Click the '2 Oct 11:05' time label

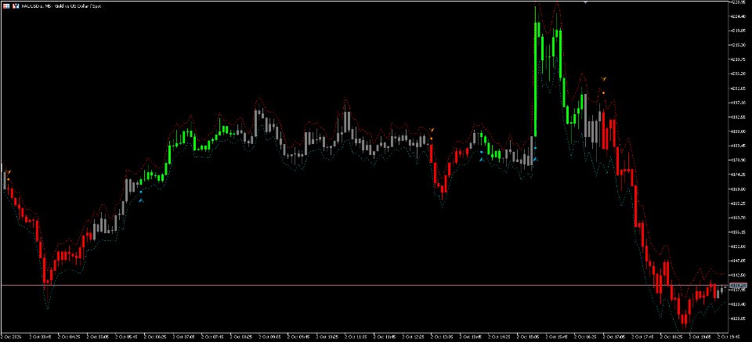click(357, 337)
